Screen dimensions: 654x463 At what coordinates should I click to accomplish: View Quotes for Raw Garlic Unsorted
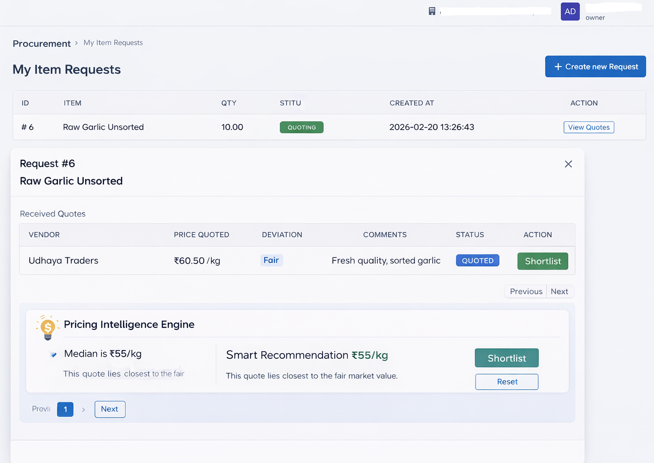(588, 127)
